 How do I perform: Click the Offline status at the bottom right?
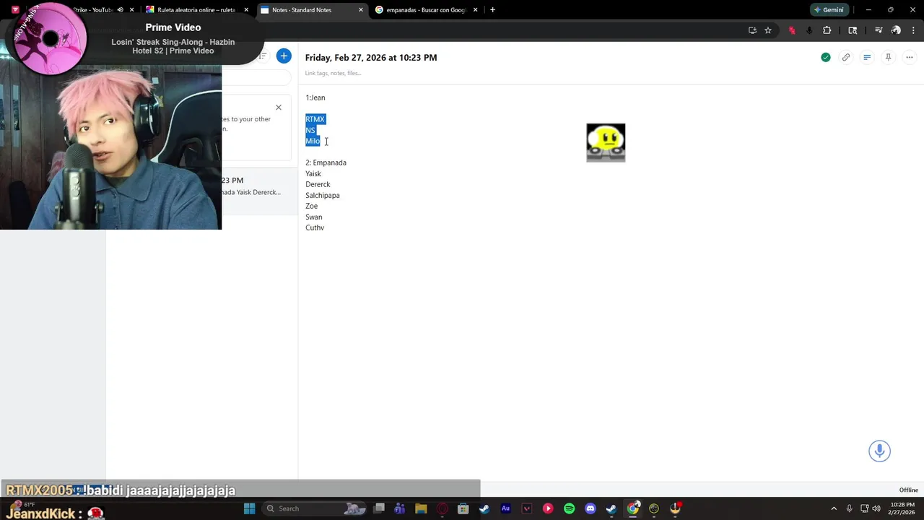point(908,490)
